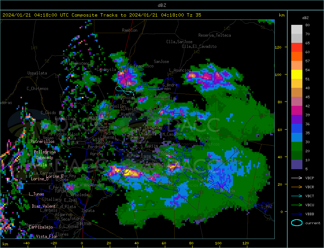
Task: Click the Lucila label
Action: (x=40, y=165)
